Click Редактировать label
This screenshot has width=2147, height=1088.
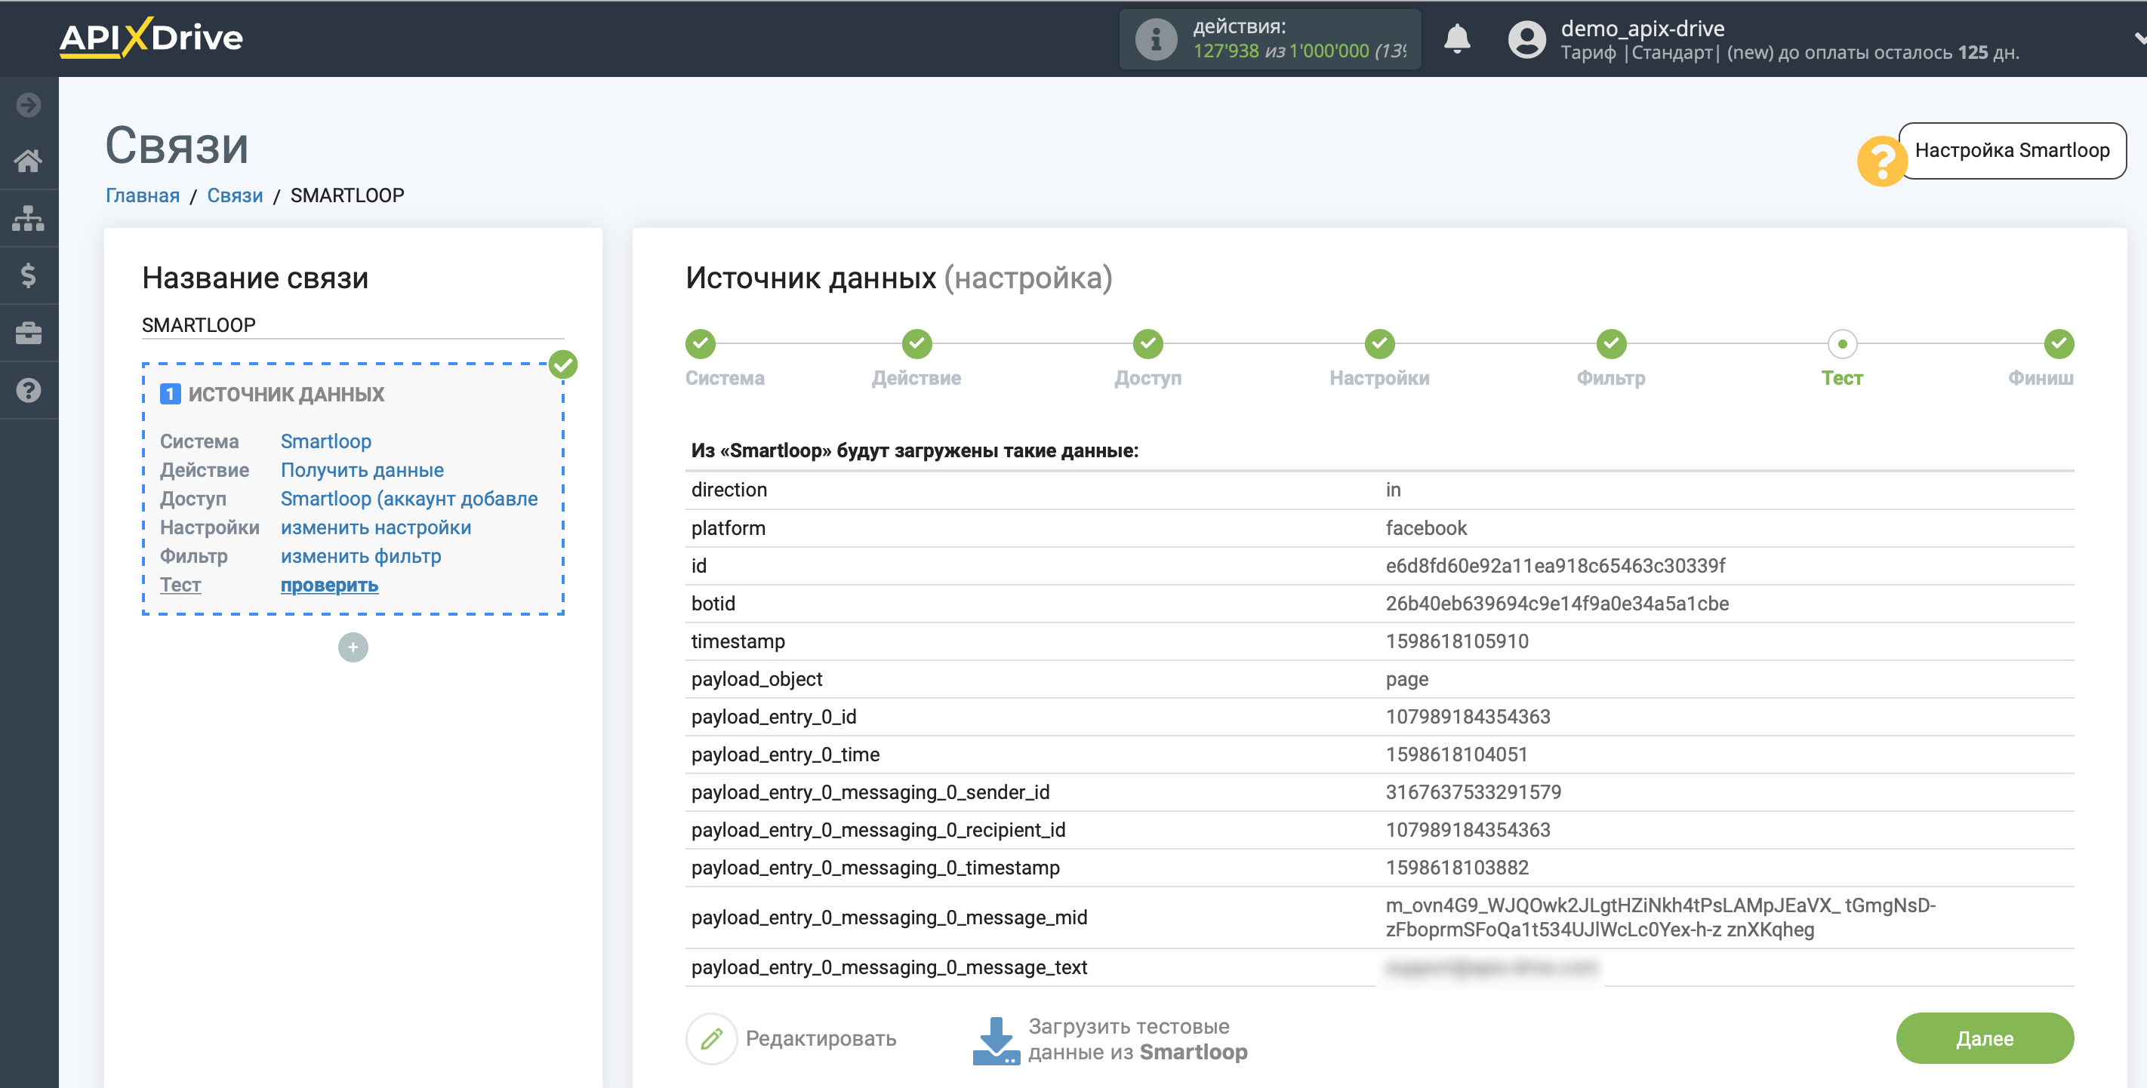[x=821, y=1038]
